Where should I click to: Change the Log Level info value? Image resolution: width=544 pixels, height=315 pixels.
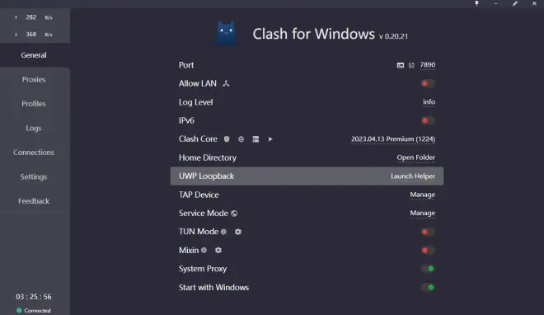point(429,102)
